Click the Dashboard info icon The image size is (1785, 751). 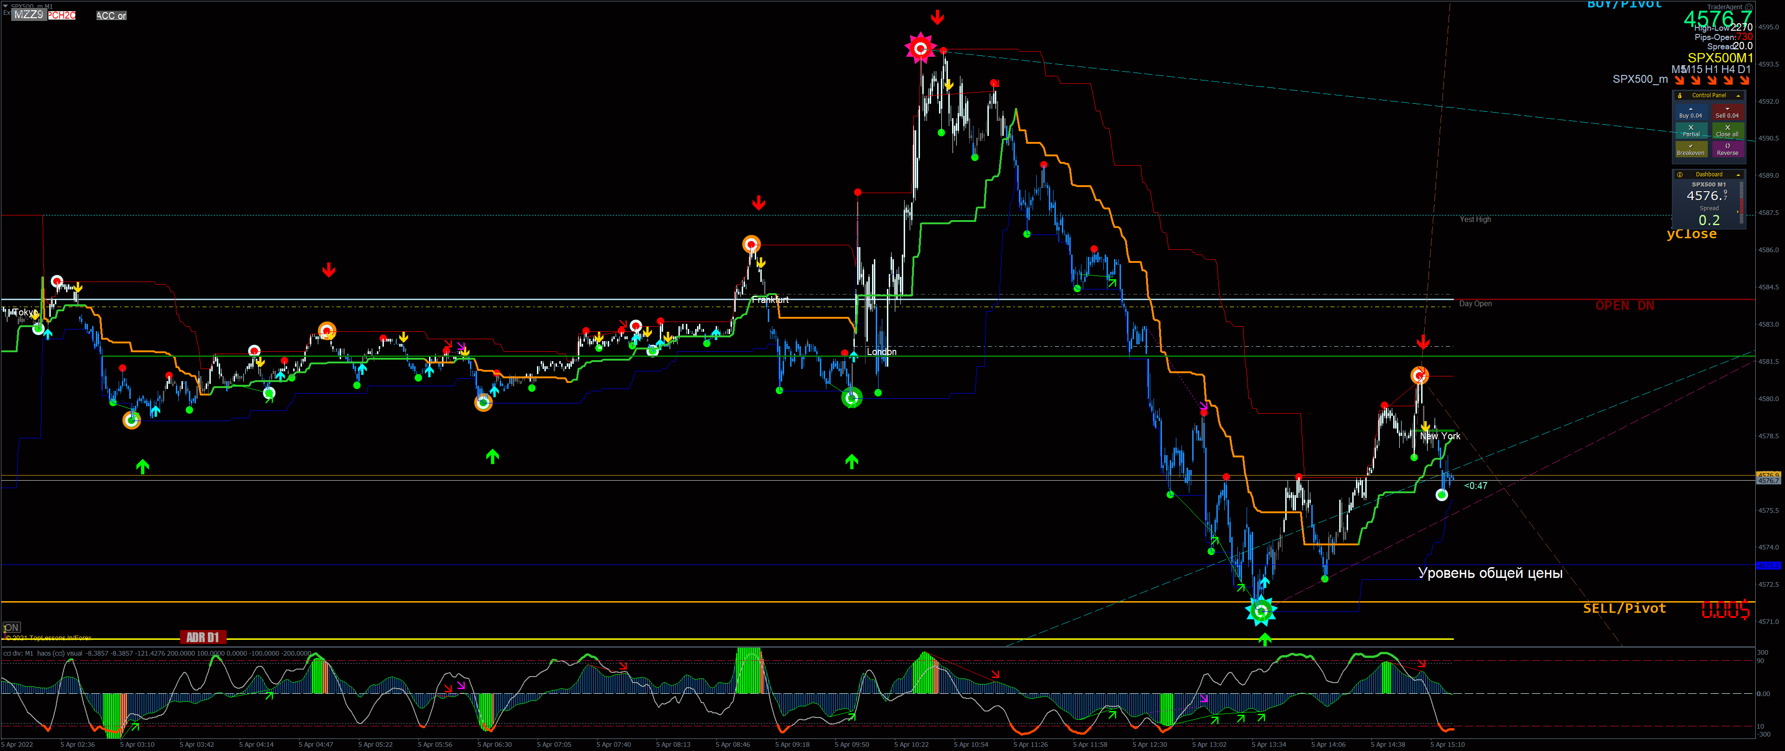point(1680,174)
